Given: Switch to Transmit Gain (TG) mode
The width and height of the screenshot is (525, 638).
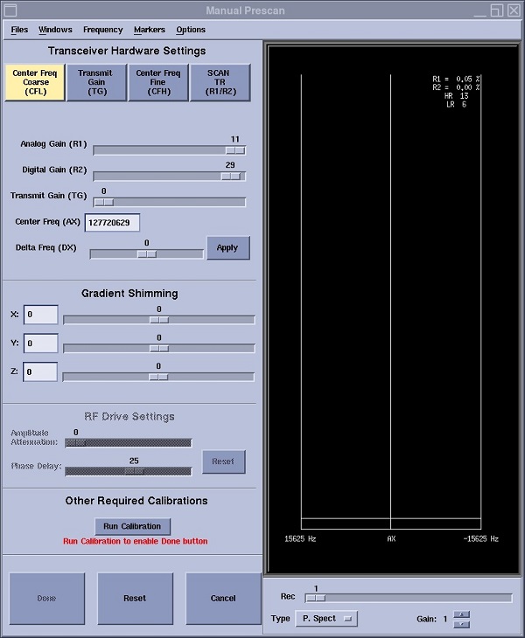Looking at the screenshot, I should click(x=96, y=83).
